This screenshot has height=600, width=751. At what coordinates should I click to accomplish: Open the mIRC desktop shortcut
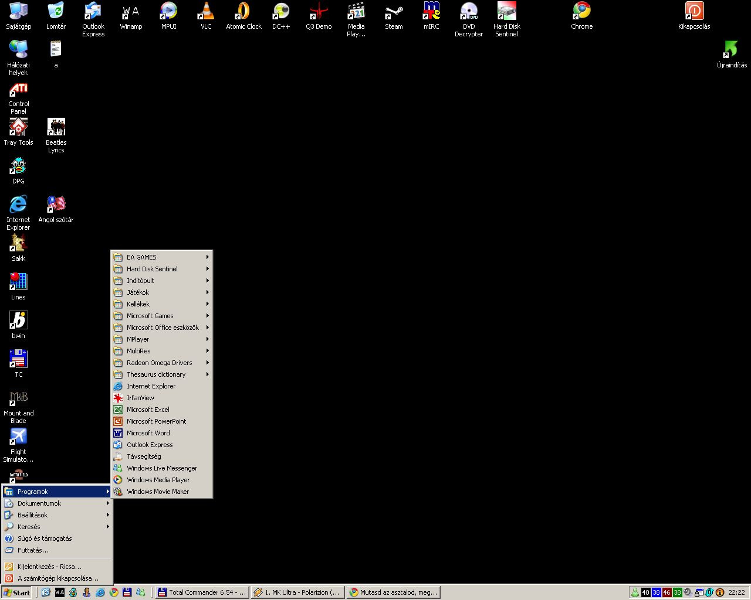click(431, 16)
